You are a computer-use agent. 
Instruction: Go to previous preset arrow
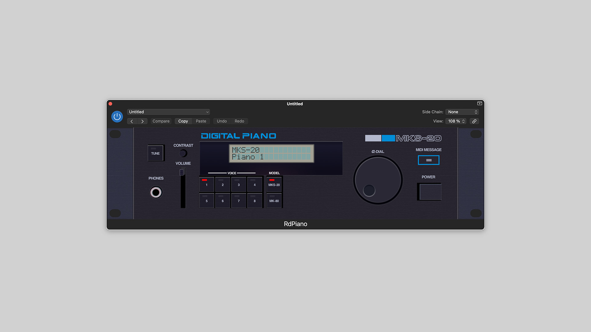click(132, 121)
